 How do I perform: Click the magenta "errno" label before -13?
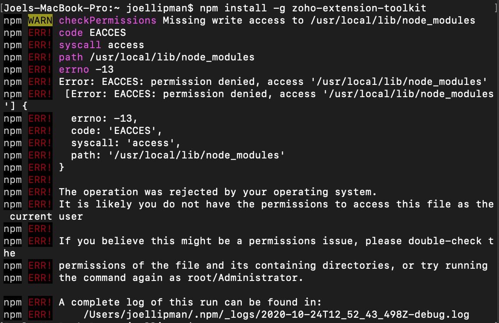pyautogui.click(x=74, y=70)
